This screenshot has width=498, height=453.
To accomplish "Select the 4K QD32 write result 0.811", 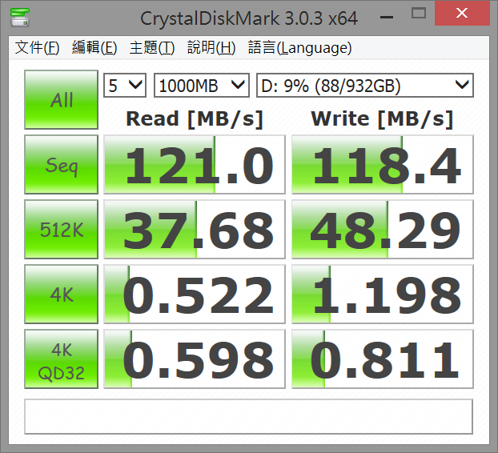I will click(383, 359).
